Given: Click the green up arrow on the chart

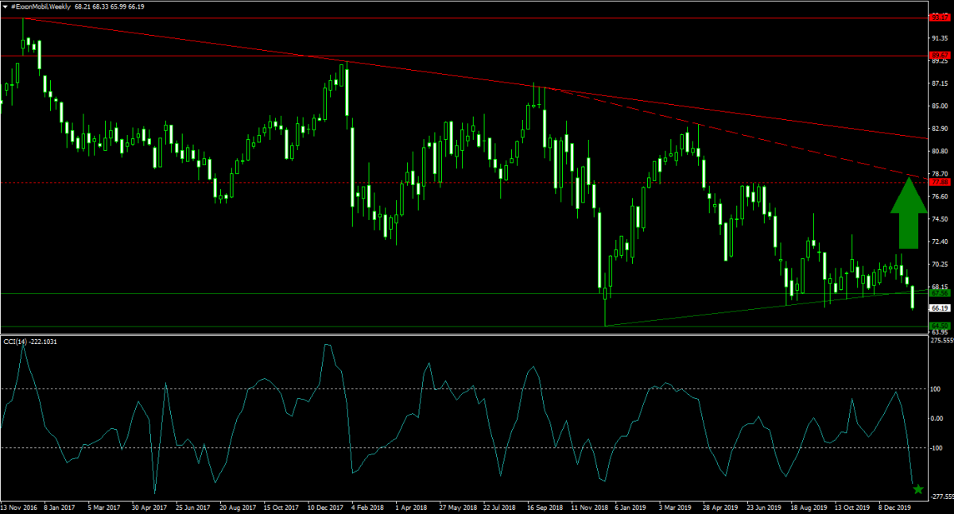Looking at the screenshot, I should coord(908,213).
